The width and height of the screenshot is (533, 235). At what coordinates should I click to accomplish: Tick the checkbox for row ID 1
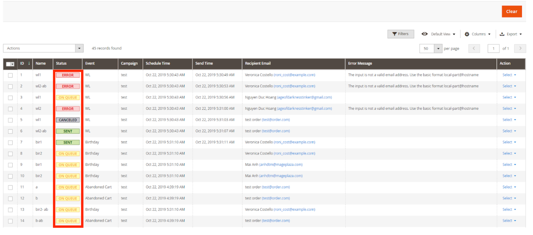click(x=10, y=75)
